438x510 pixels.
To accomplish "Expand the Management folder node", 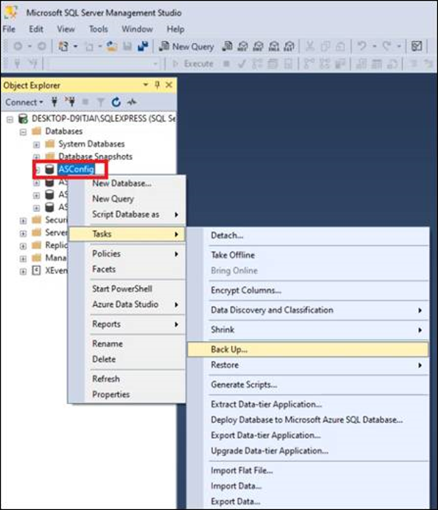I will 23,259.
